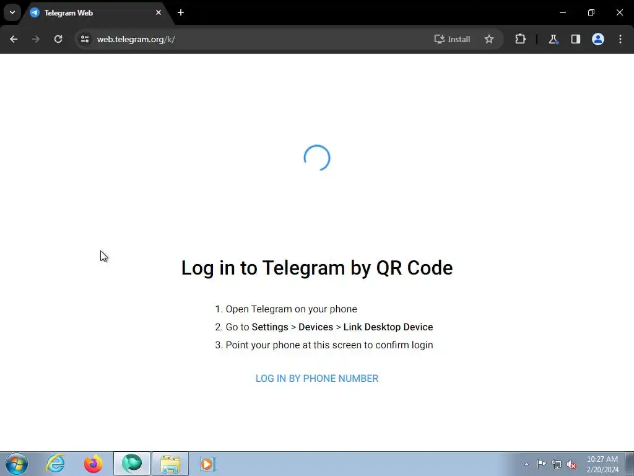The image size is (634, 476).
Task: Log in by phone number link
Action: tap(317, 379)
